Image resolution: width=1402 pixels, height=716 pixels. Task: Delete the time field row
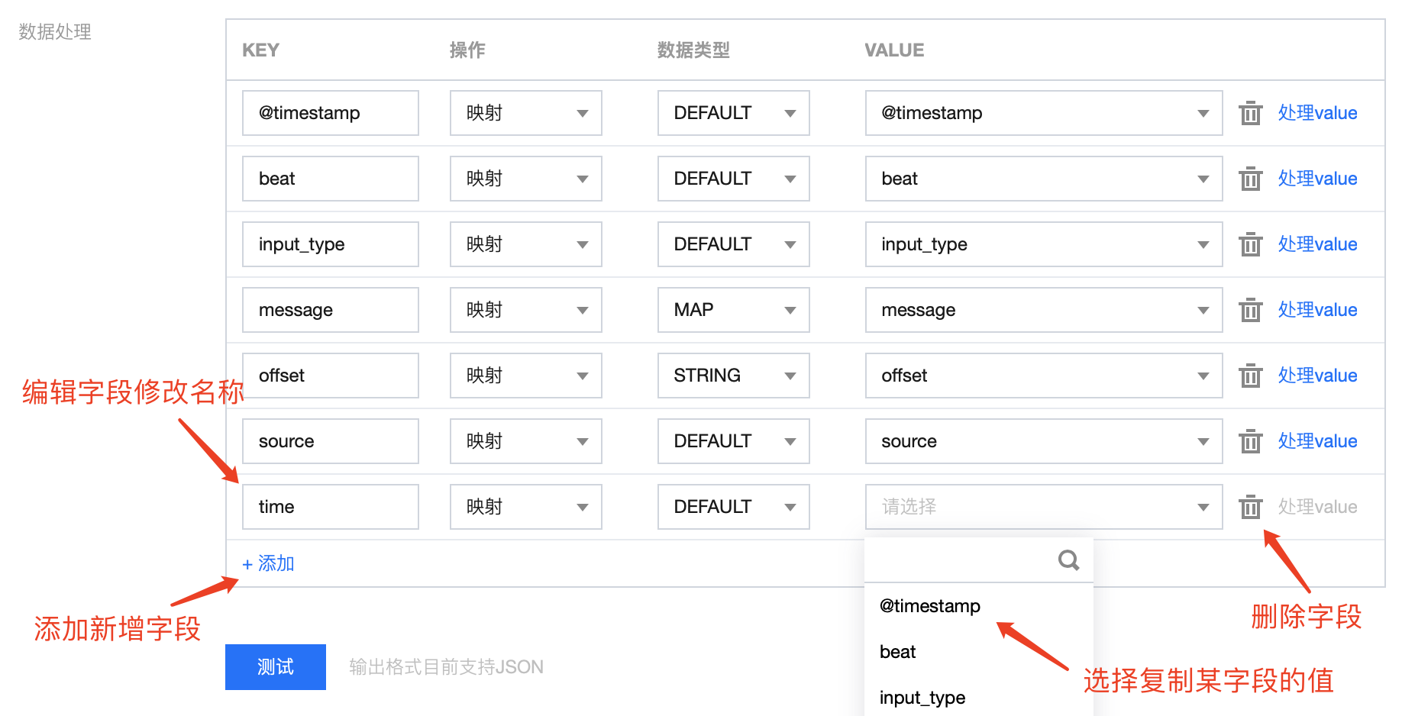pos(1250,507)
